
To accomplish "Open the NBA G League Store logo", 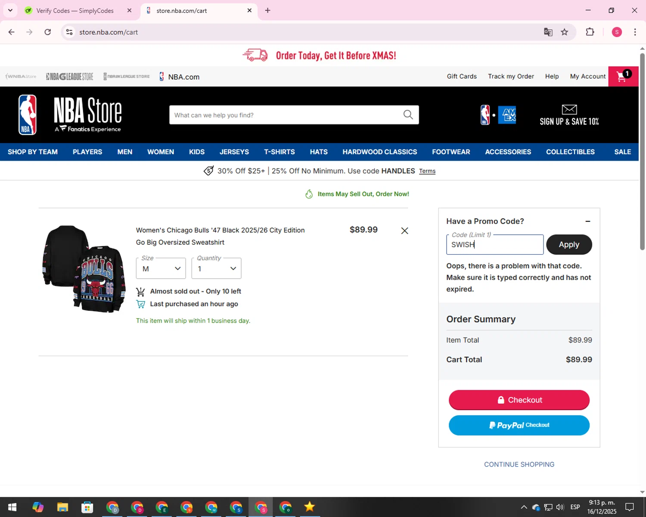I will click(69, 76).
